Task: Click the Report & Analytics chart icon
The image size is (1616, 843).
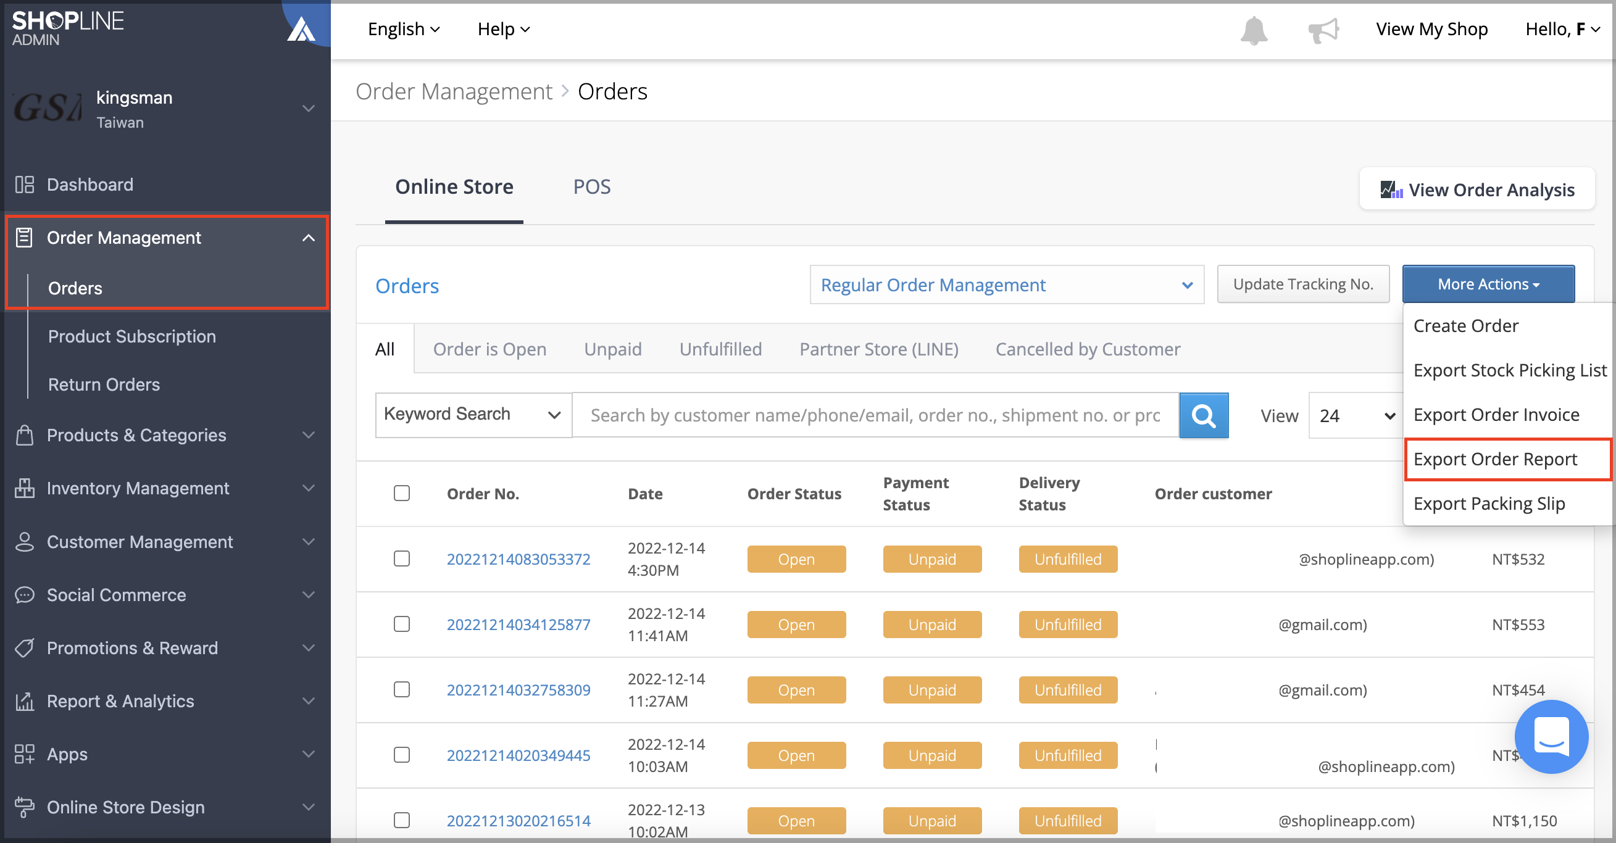Action: (25, 701)
